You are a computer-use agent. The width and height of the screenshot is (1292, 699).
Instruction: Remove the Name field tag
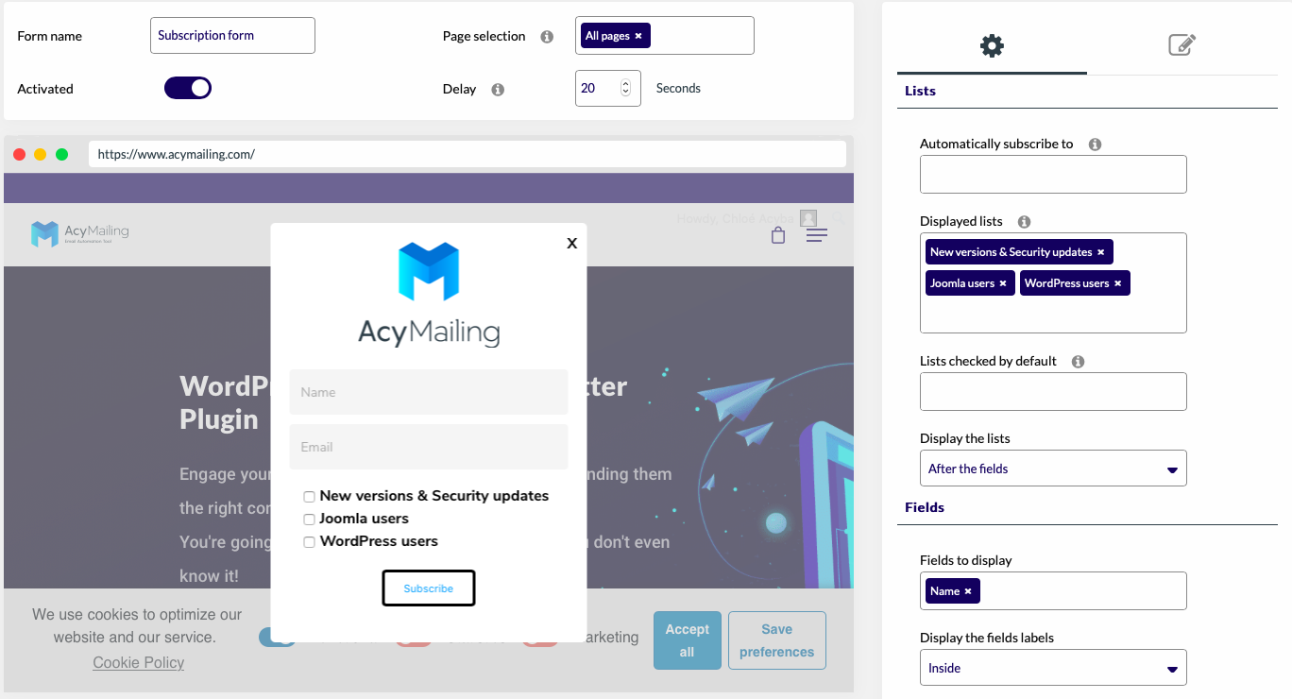coord(968,591)
